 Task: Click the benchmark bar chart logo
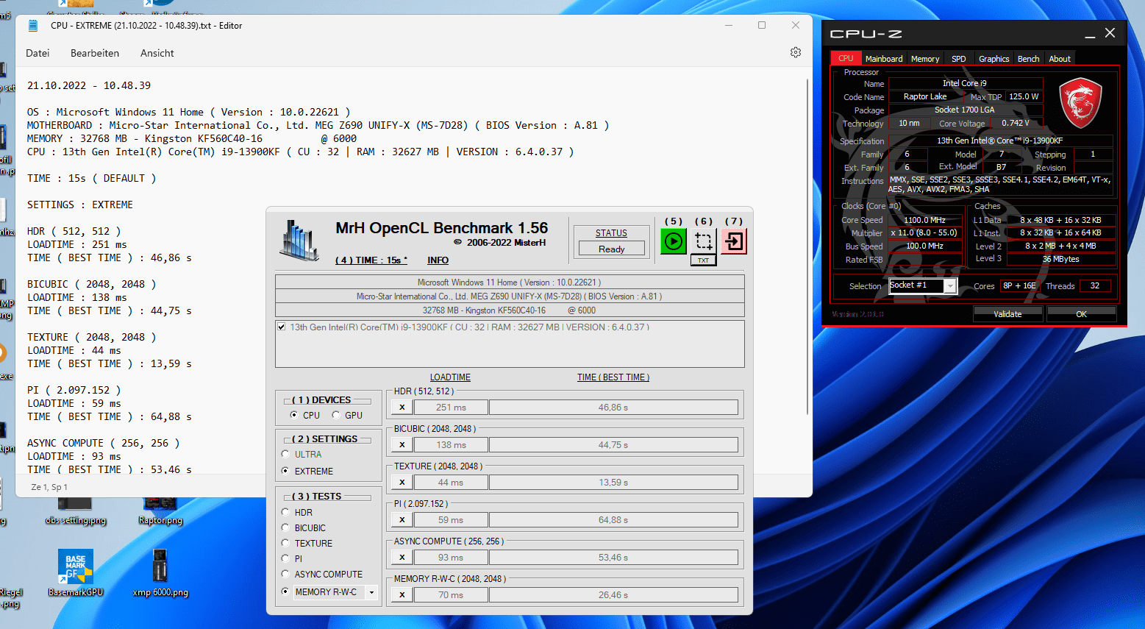point(299,240)
